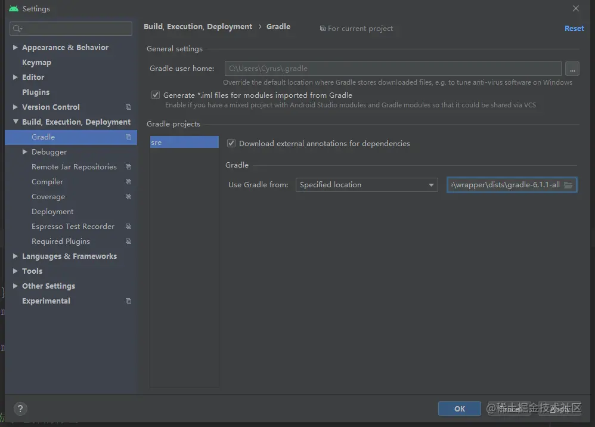Image resolution: width=595 pixels, height=427 pixels.
Task: Browse Gradle user home with ellipsis button
Action: [x=572, y=69]
